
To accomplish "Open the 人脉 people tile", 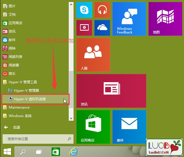I will pos(93,55).
